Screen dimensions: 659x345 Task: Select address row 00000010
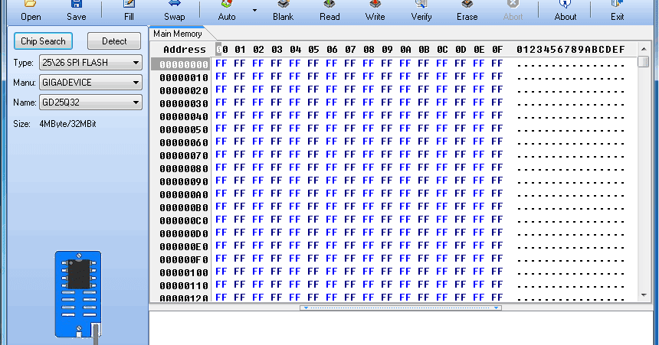click(184, 78)
